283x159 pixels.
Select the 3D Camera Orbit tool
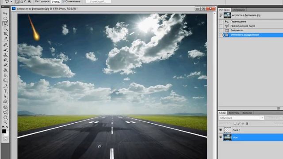[5, 112]
